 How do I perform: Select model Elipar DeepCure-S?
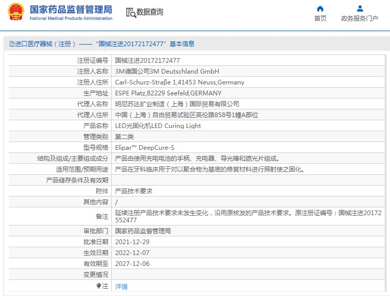pos(144,148)
